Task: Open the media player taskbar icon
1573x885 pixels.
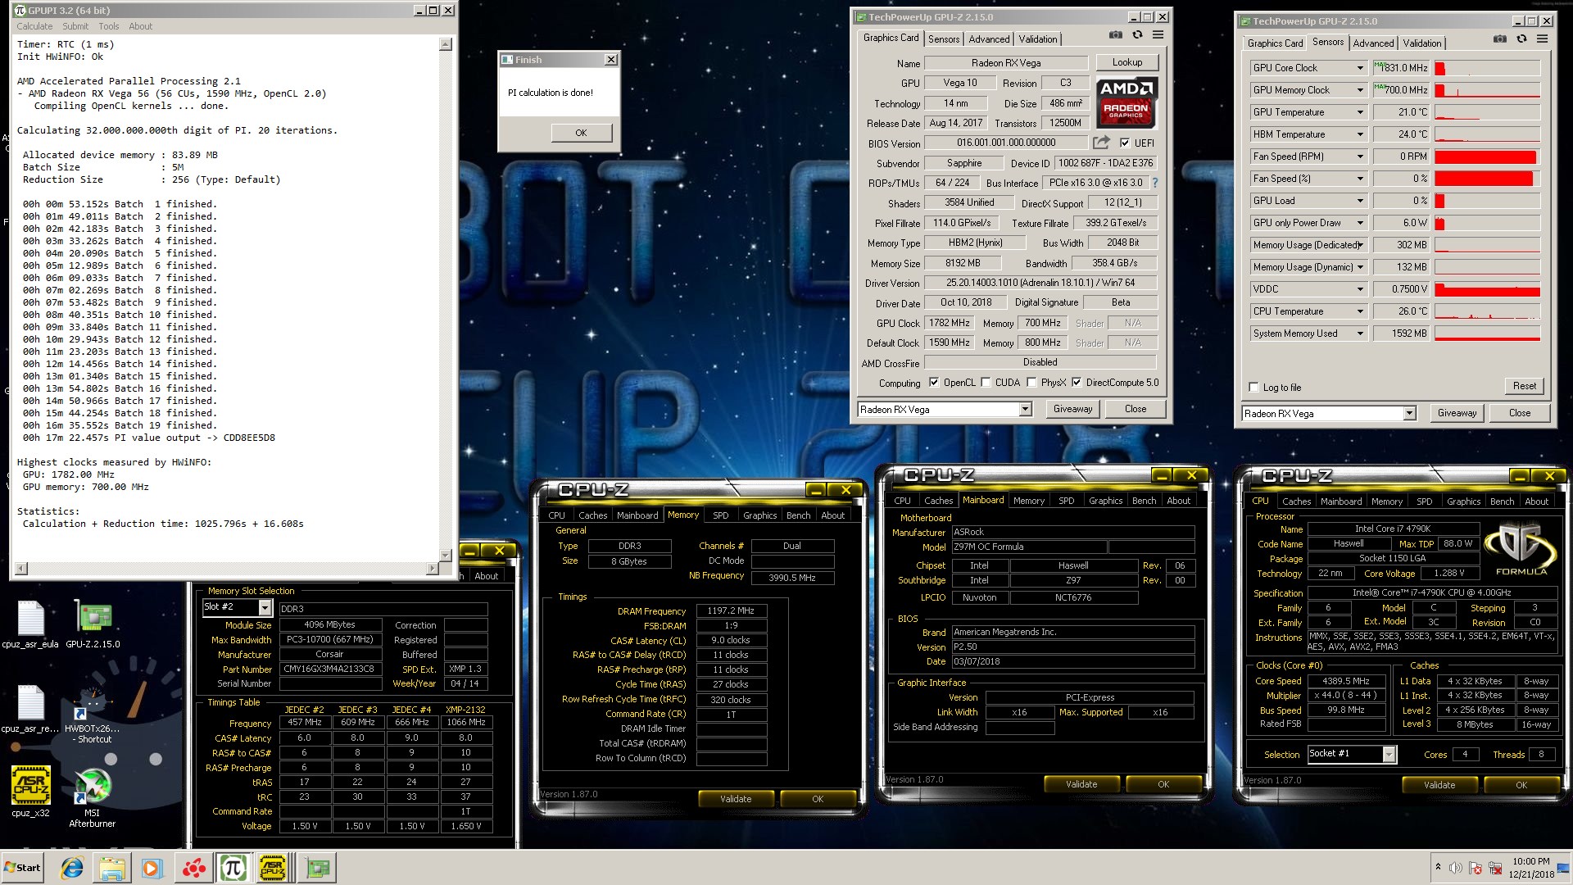Action: pyautogui.click(x=152, y=868)
